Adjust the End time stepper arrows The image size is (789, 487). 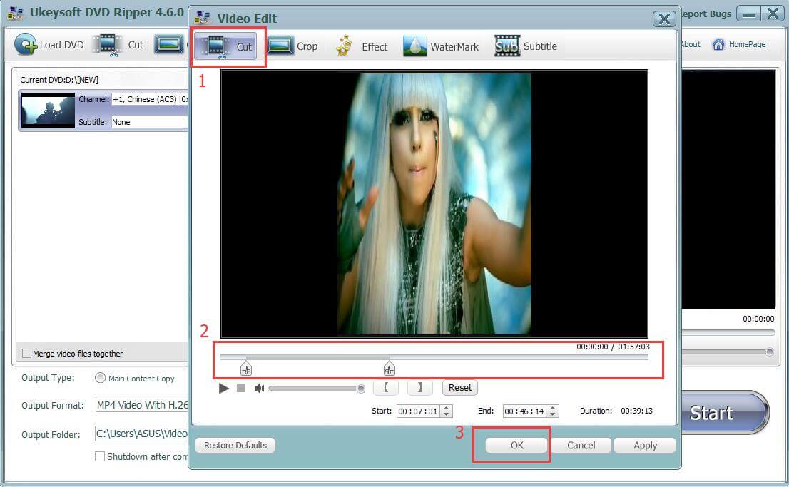553,411
